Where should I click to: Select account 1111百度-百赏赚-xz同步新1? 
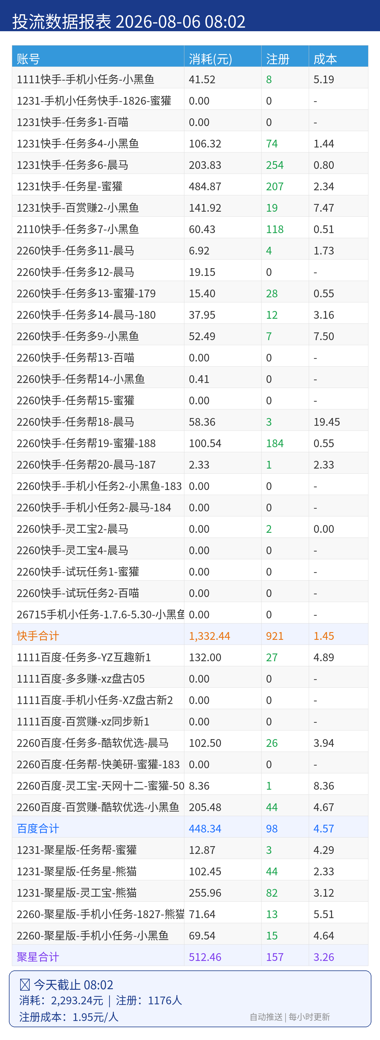pos(83,722)
